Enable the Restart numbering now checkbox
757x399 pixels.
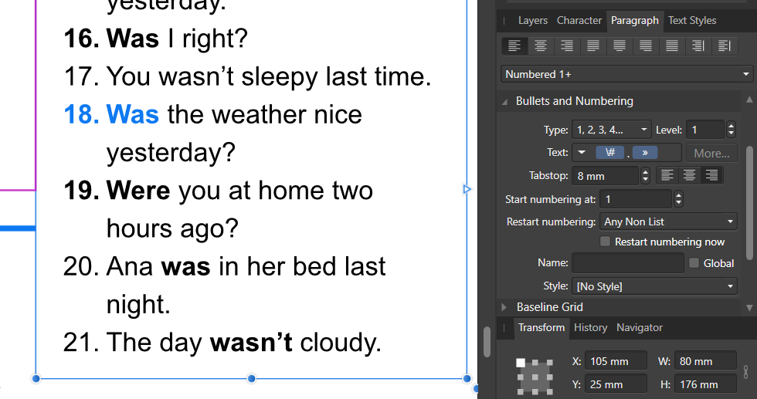click(606, 242)
